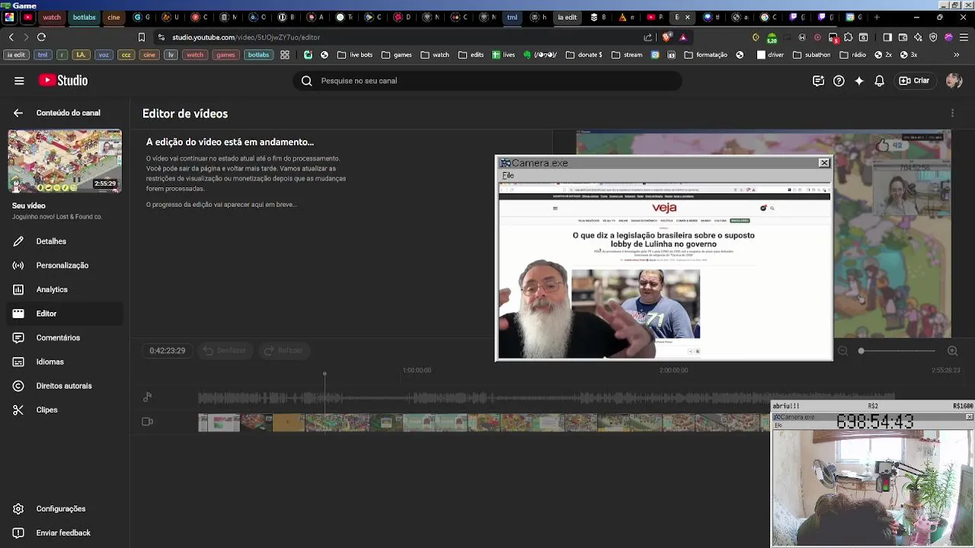Screen dimensions: 975x548
Task: Open the browser hamburger menu
Action: click(x=963, y=37)
